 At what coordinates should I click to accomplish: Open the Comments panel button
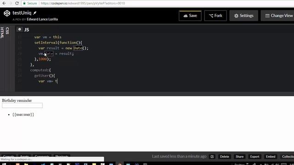pyautogui.click(x=42, y=156)
